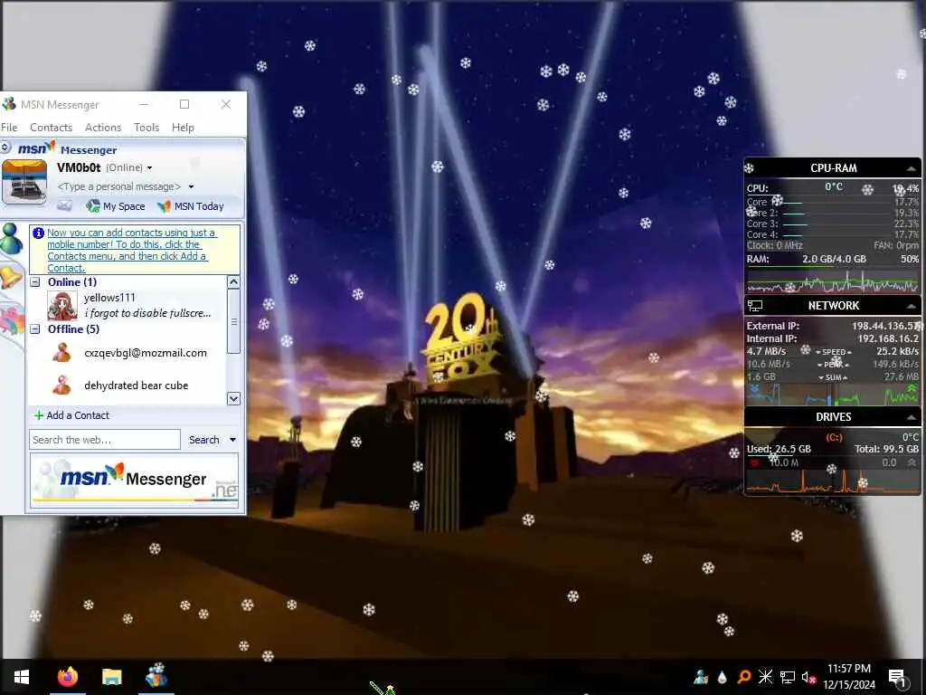The width and height of the screenshot is (926, 695).
Task: Click the offline icon beside cxzqevbgl@mozmail.com
Action: click(x=61, y=353)
